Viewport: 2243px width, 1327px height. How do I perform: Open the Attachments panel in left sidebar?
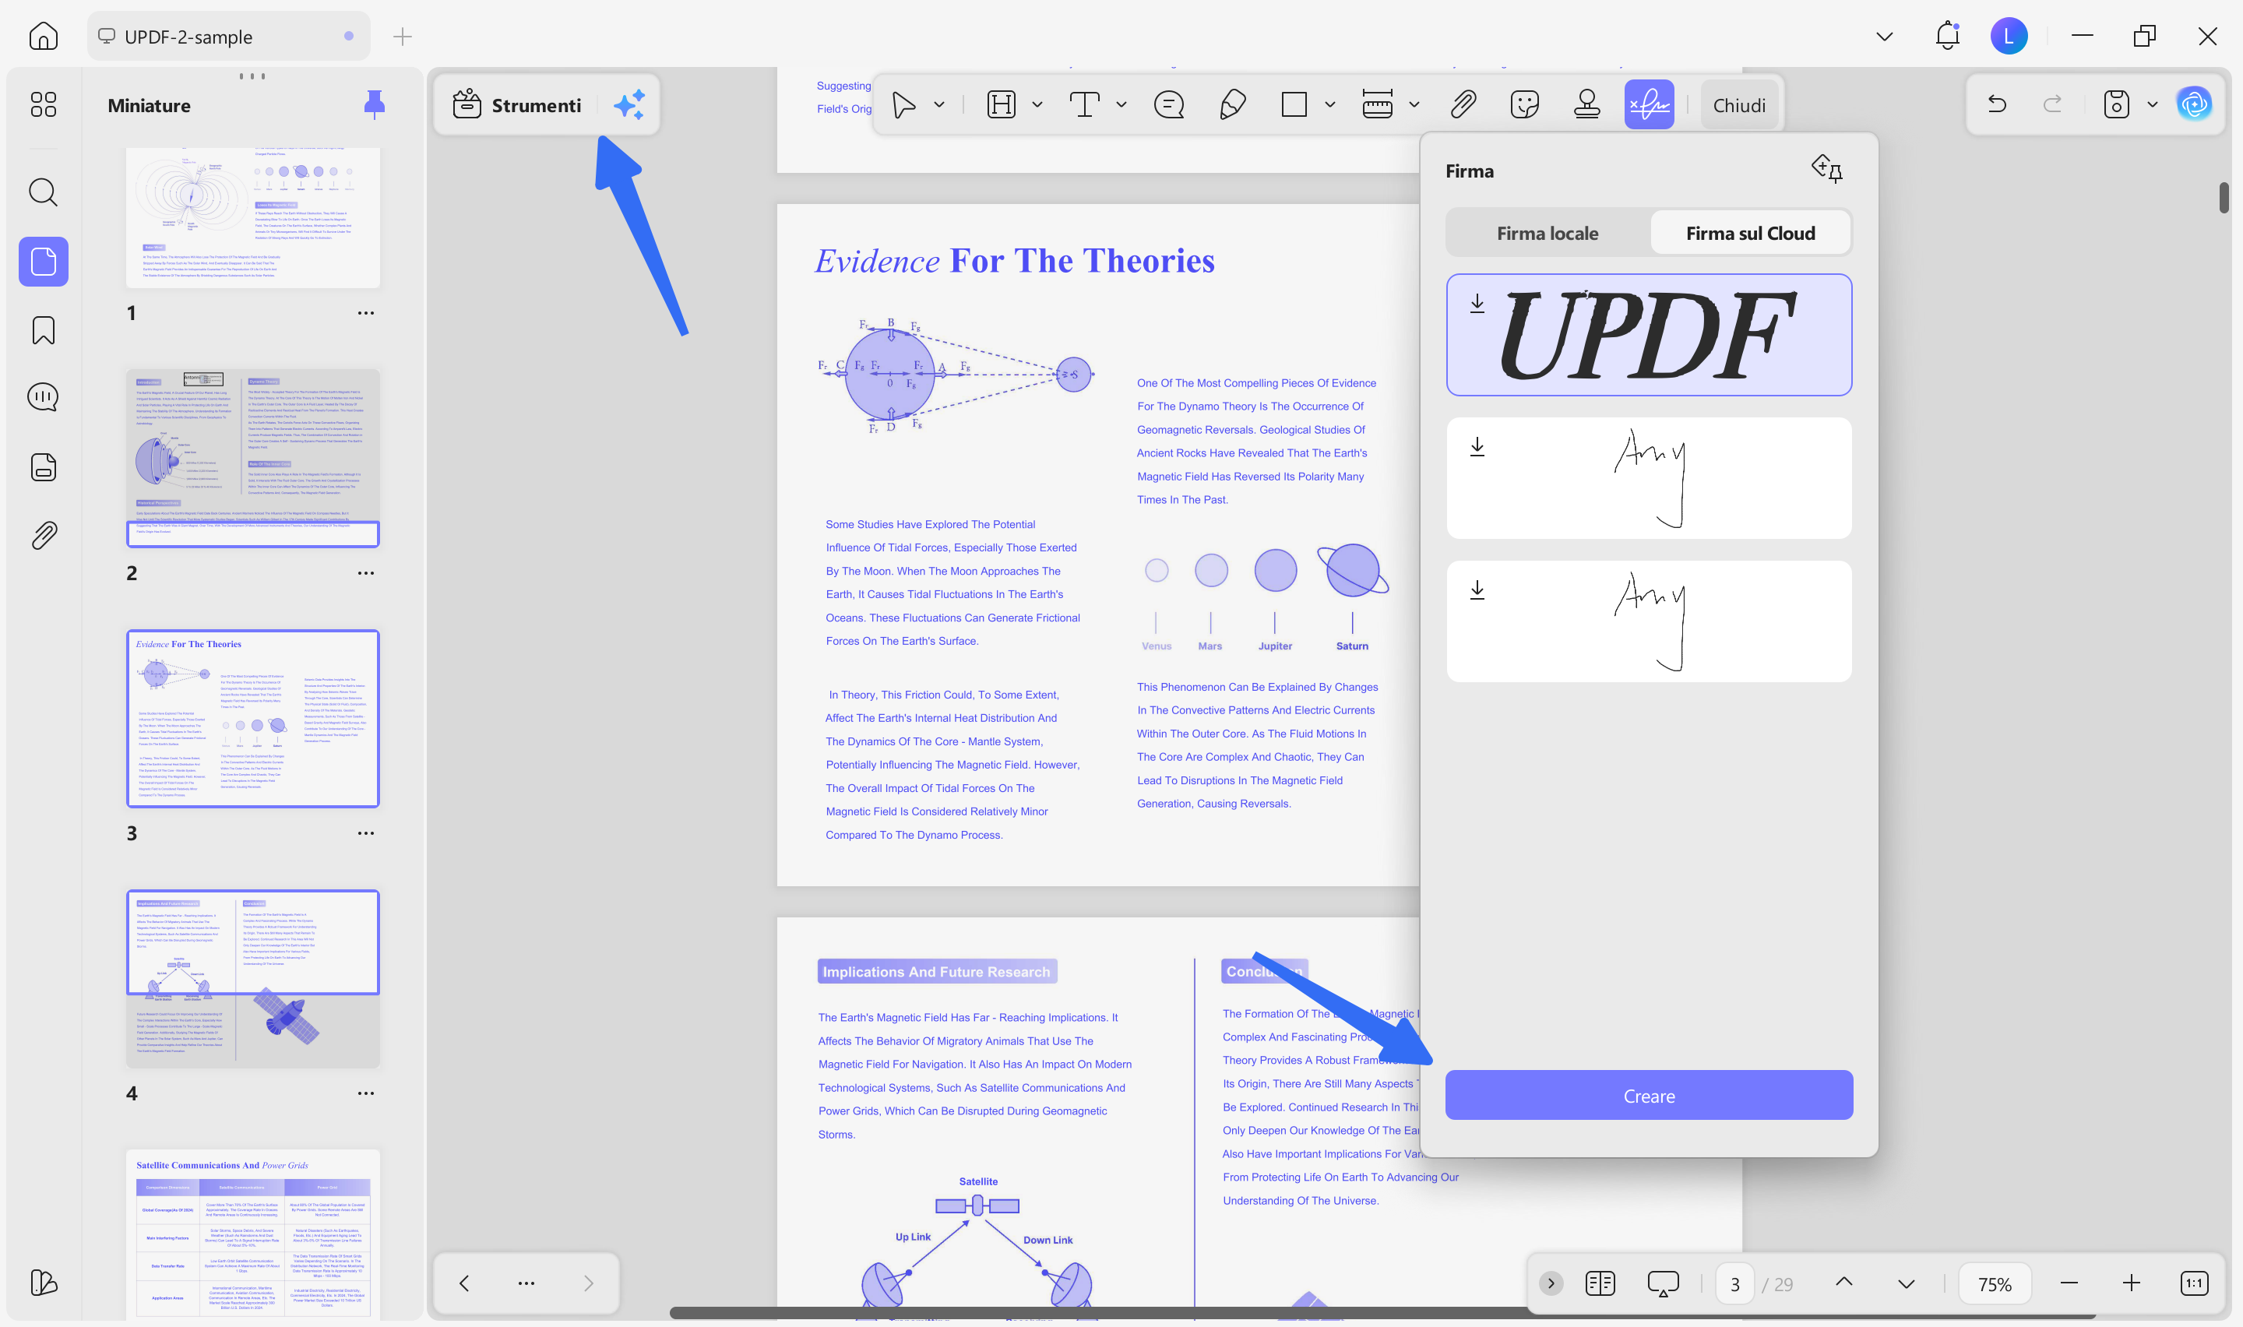43,535
